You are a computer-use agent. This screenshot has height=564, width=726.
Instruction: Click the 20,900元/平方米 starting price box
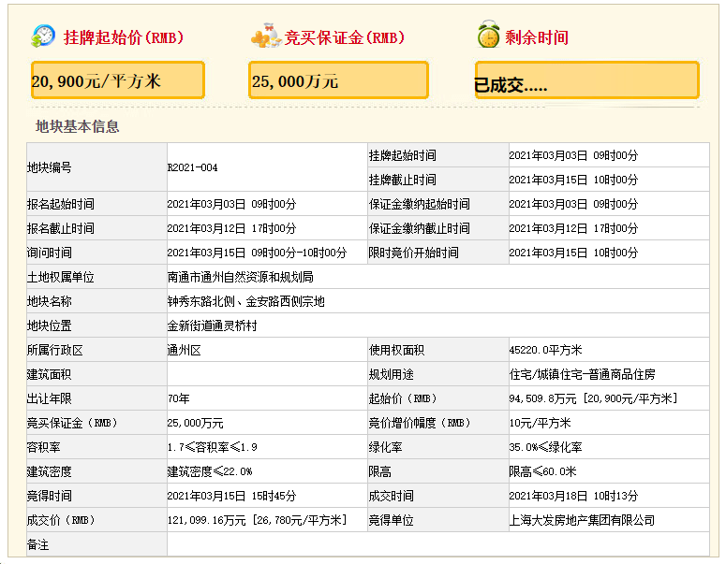(x=118, y=80)
